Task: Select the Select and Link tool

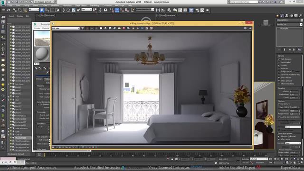Action: [15, 10]
